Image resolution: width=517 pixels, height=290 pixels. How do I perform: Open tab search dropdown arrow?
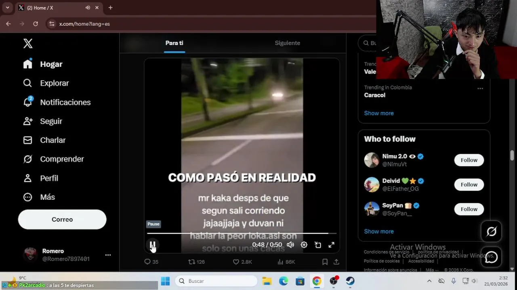tap(7, 8)
